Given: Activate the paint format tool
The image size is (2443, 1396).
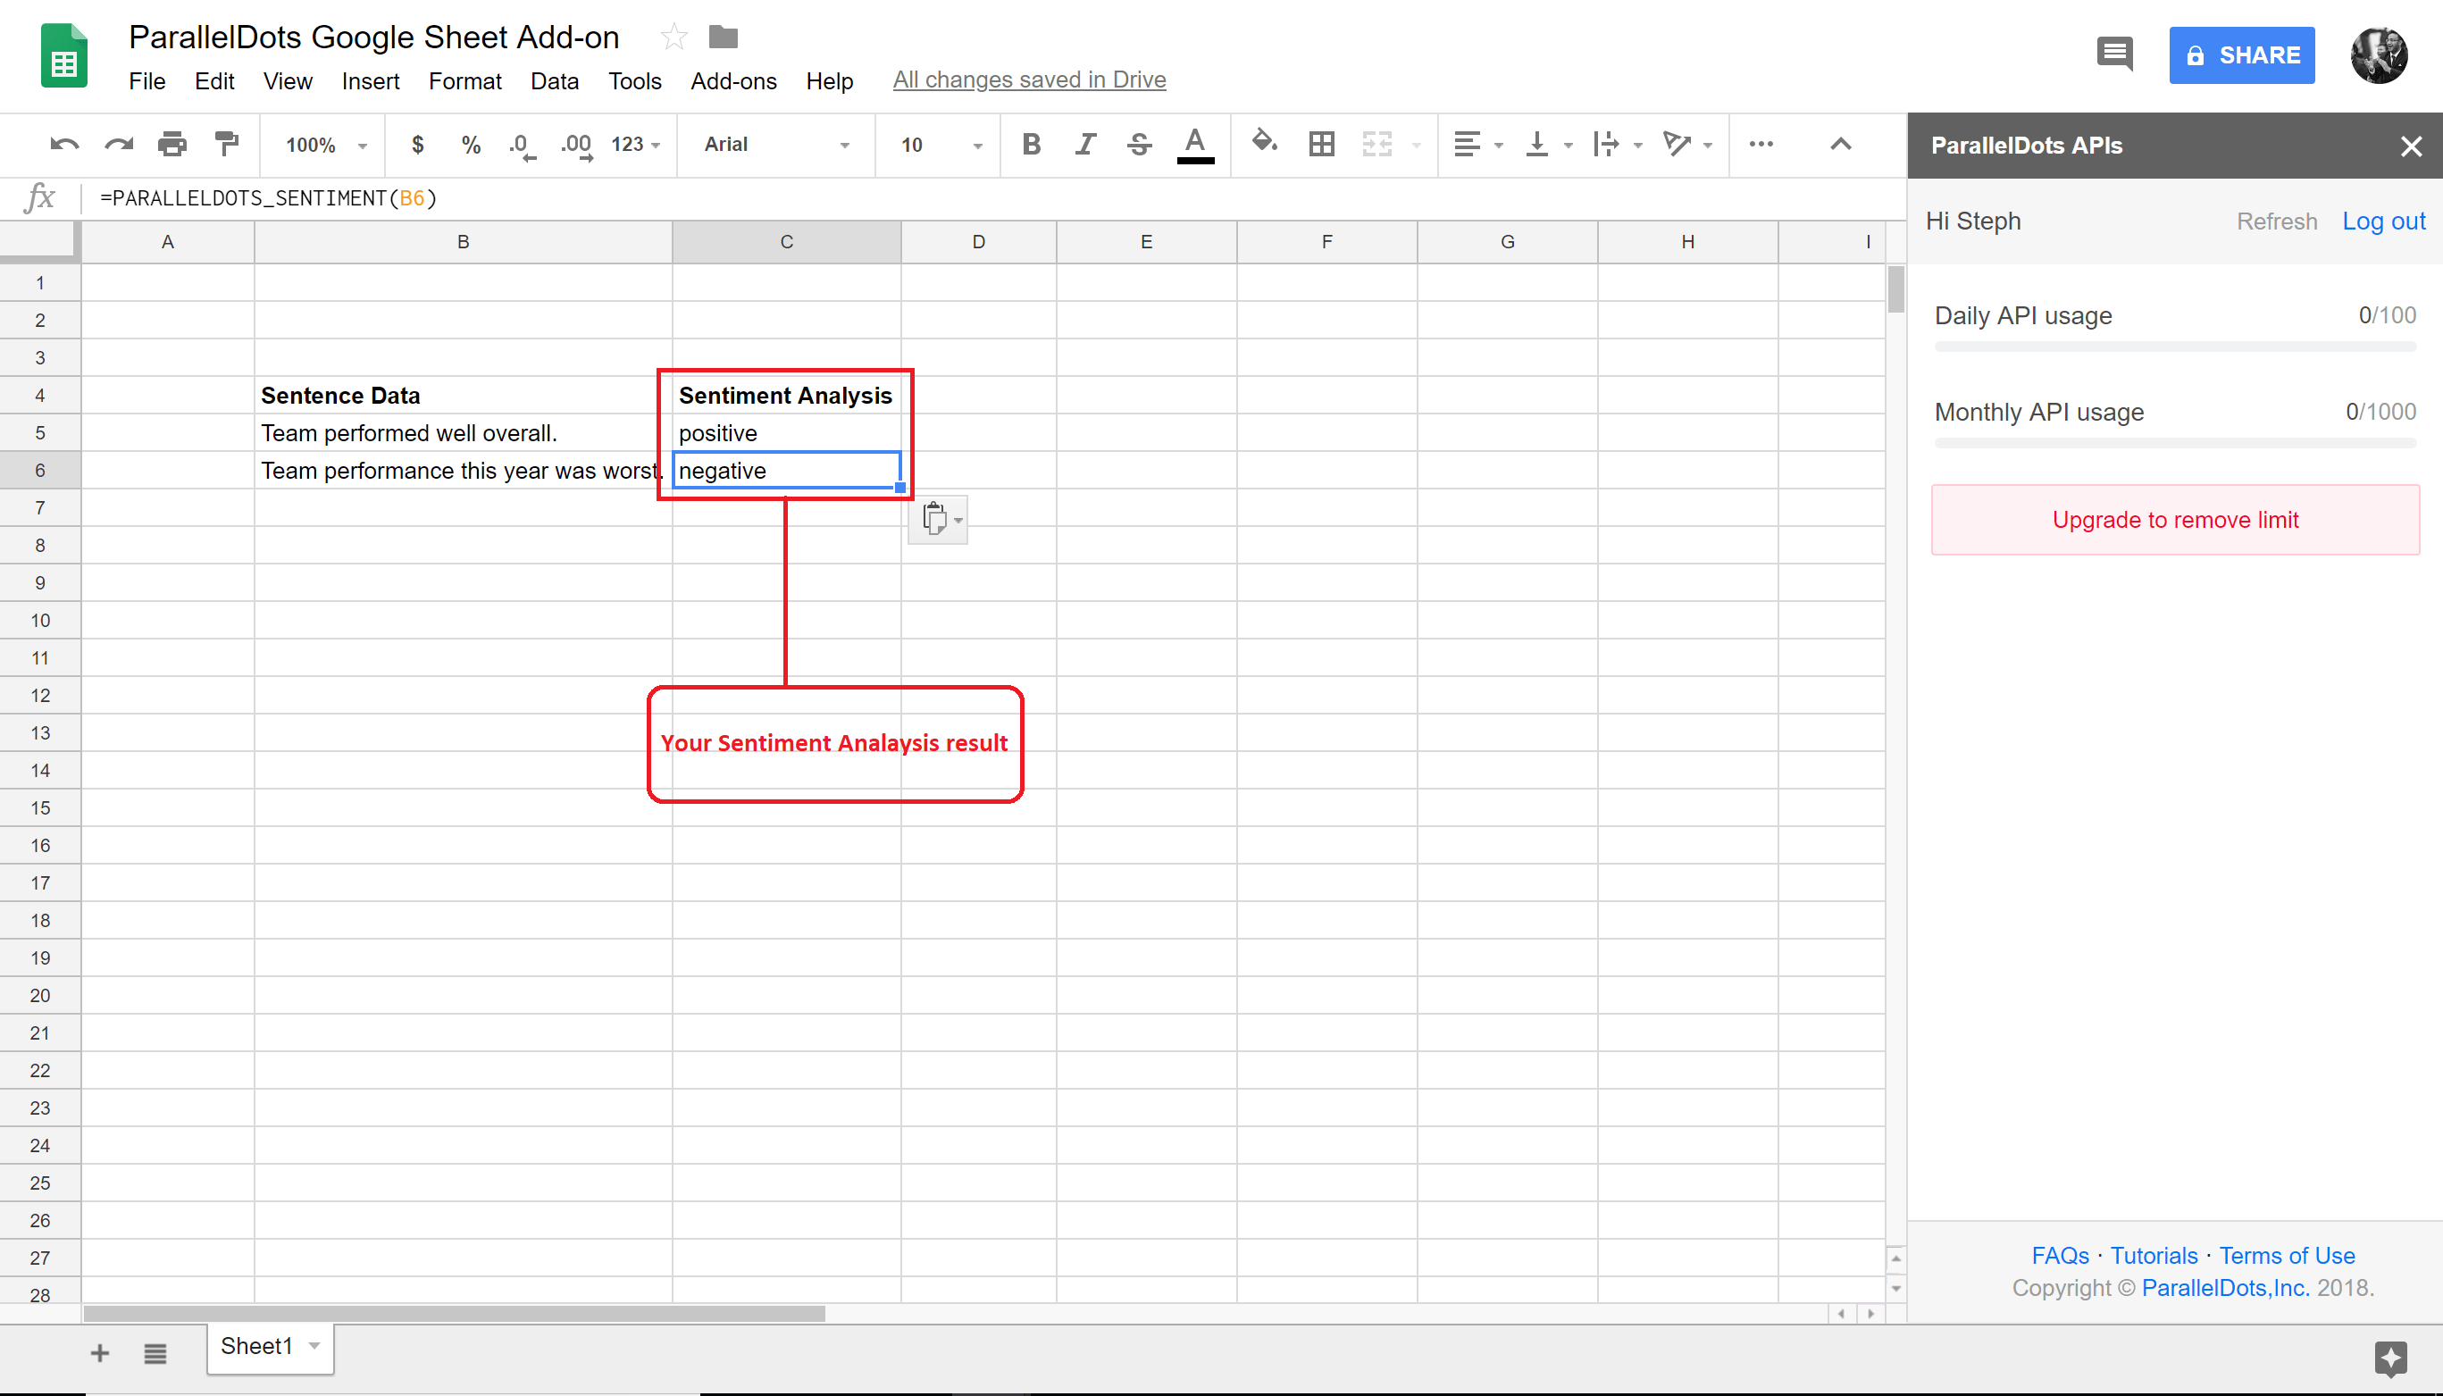Looking at the screenshot, I should pos(227,145).
